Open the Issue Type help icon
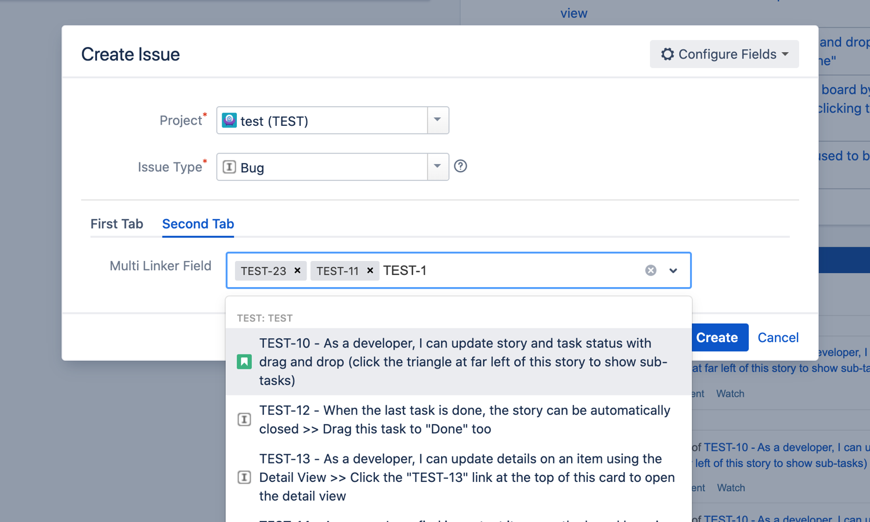 (460, 166)
